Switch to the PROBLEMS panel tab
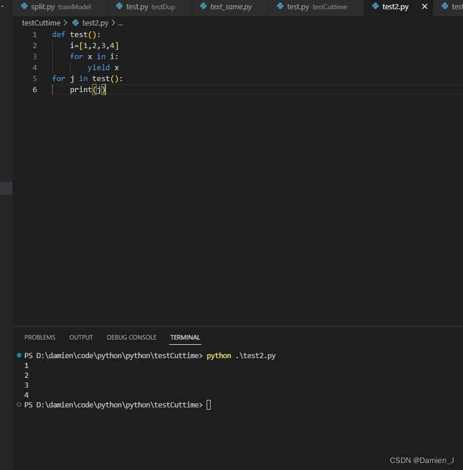Viewport: 463px width, 470px height. point(39,337)
